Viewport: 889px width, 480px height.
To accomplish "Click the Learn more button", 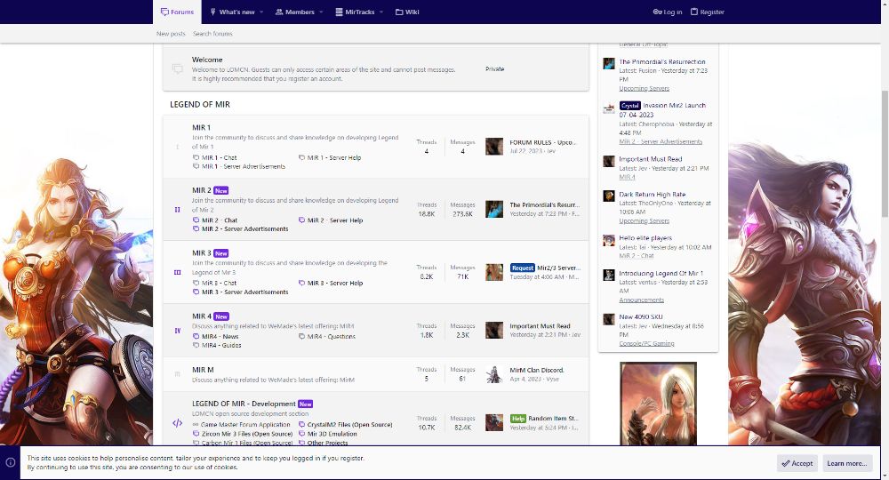I will click(x=846, y=463).
